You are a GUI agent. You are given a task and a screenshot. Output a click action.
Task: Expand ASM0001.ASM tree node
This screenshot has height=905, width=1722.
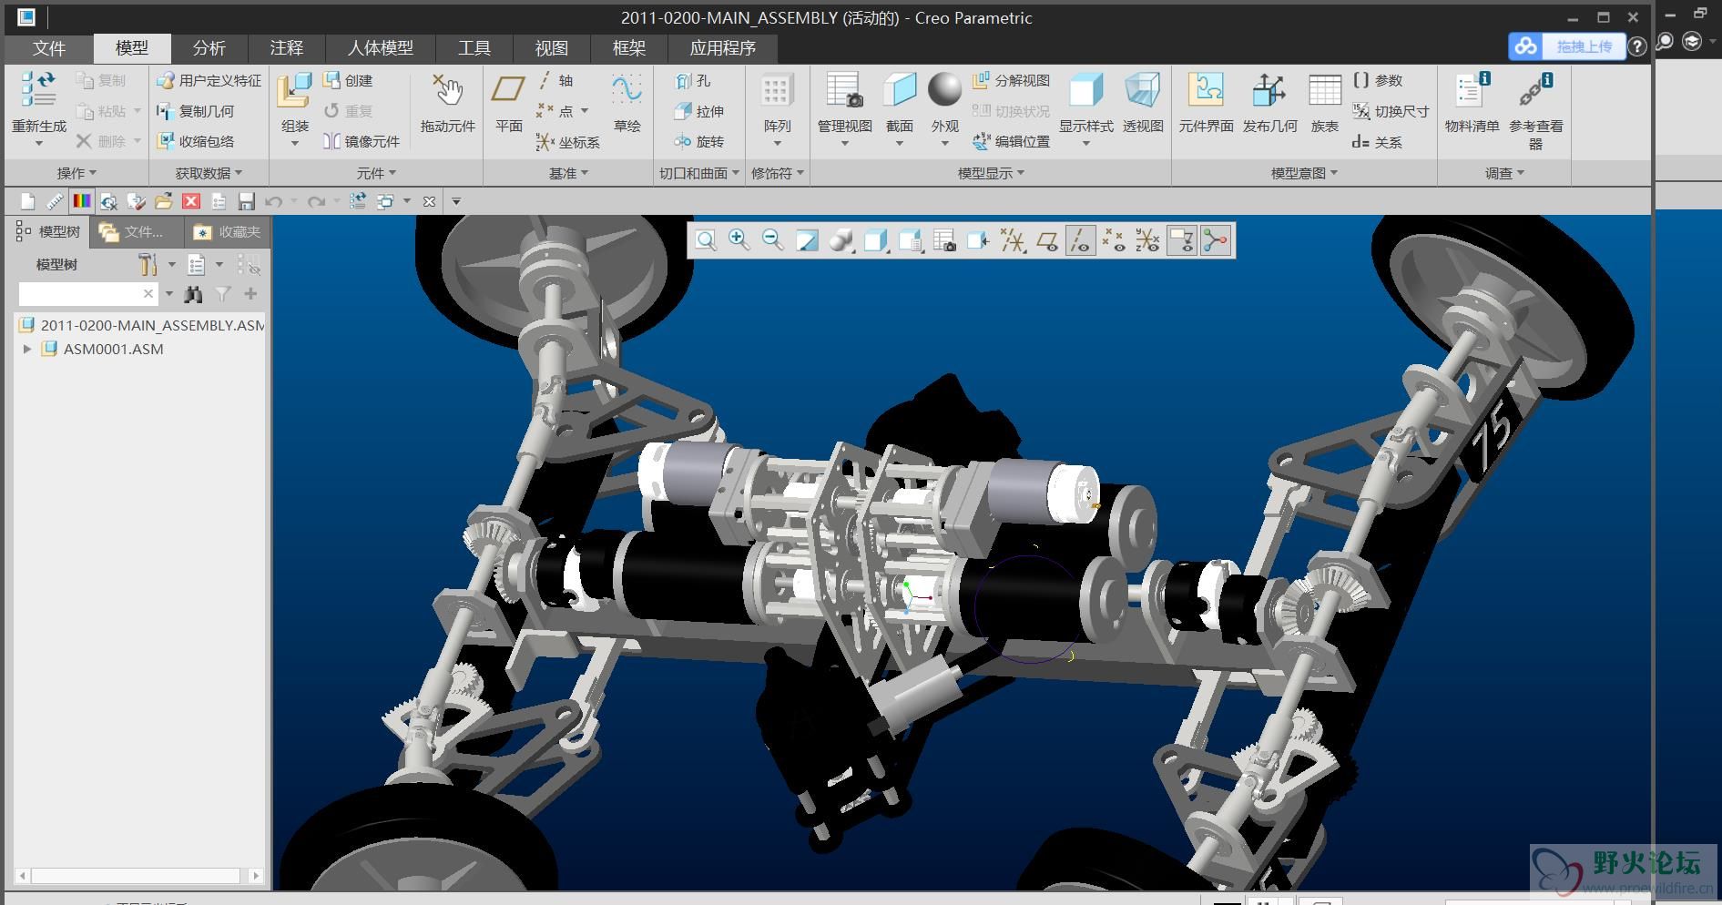[x=27, y=349]
